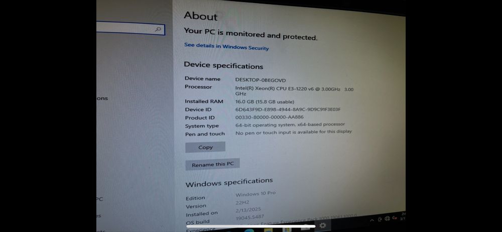
Task: Click 64-bit operating system, x64-based processor text
Action: (290, 125)
